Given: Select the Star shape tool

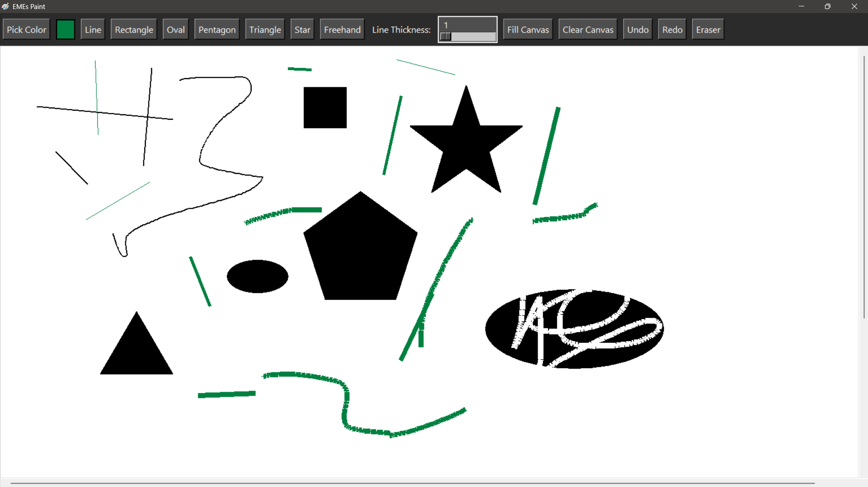Looking at the screenshot, I should click(302, 29).
